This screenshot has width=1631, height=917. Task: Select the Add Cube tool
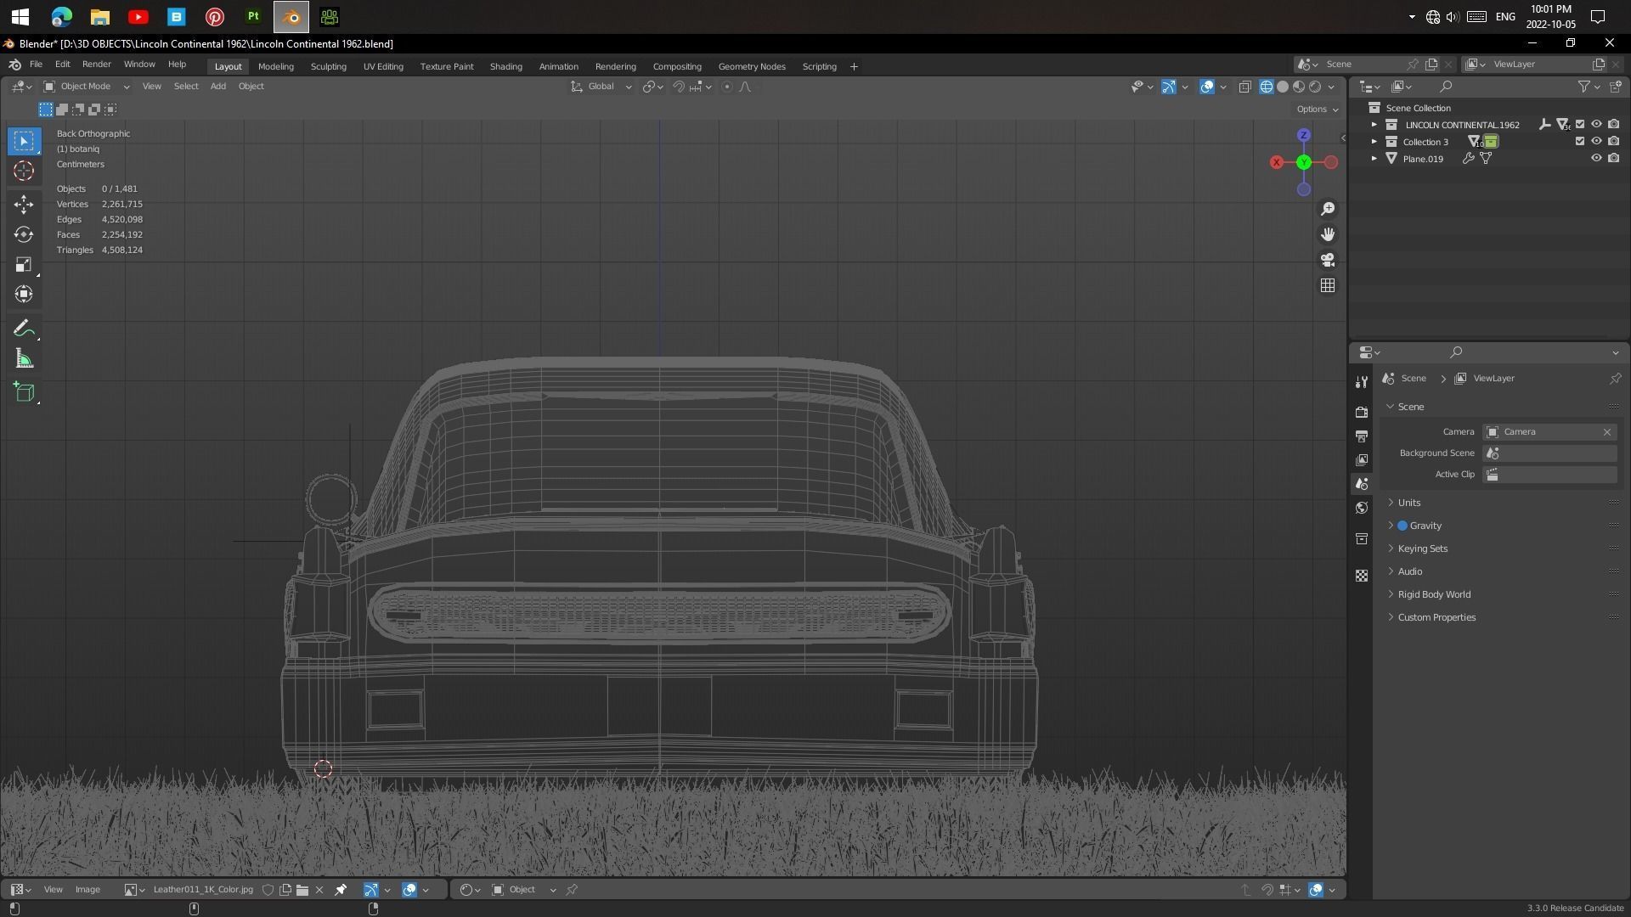[x=24, y=391]
